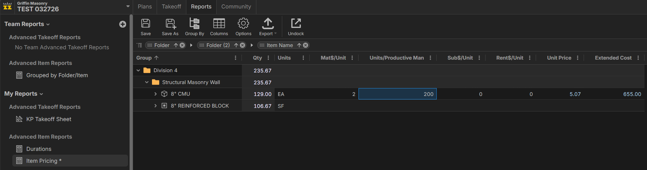The width and height of the screenshot is (647, 170).
Task: Open the project selector dropdown arrow
Action: click(x=128, y=6)
